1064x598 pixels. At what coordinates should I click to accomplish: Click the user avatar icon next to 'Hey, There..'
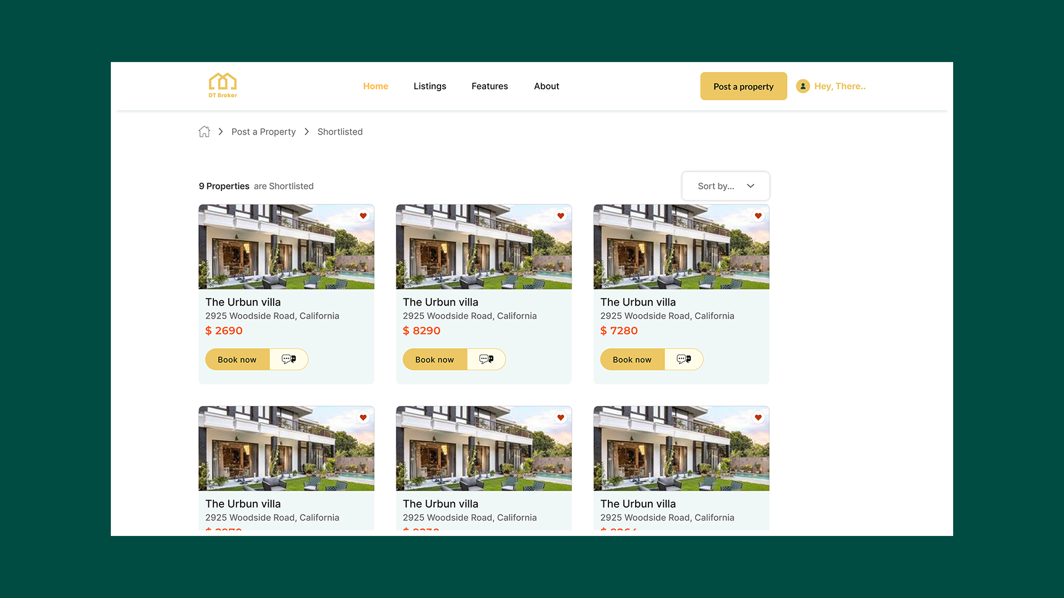click(803, 86)
